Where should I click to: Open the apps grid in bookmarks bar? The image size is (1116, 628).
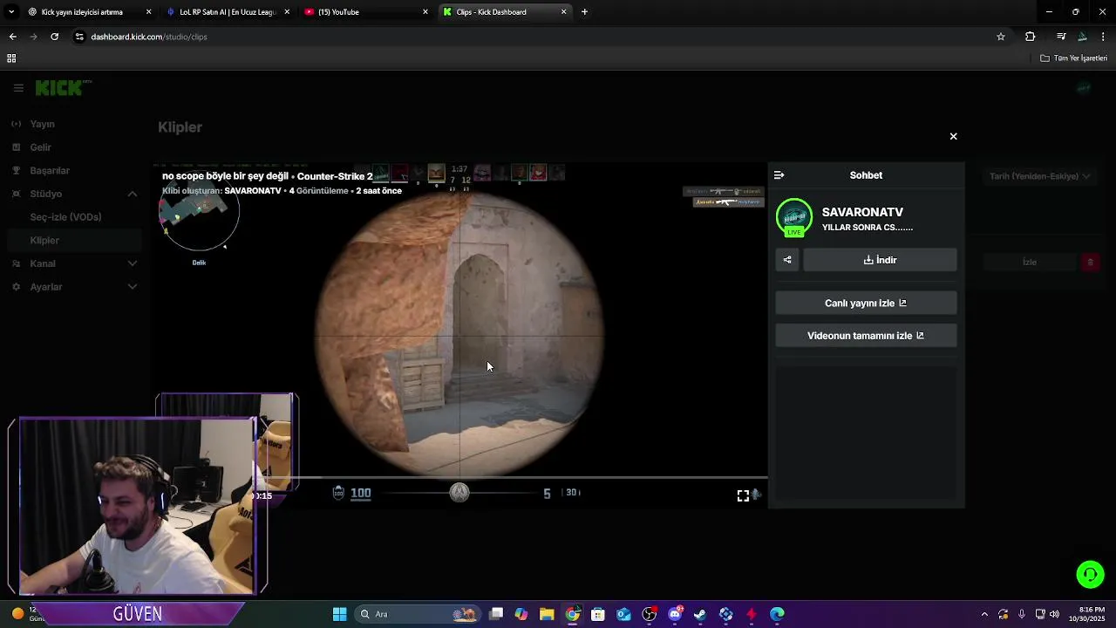click(x=11, y=58)
